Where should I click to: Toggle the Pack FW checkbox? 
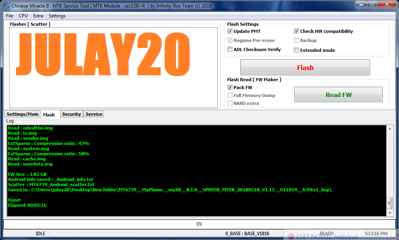(x=230, y=88)
